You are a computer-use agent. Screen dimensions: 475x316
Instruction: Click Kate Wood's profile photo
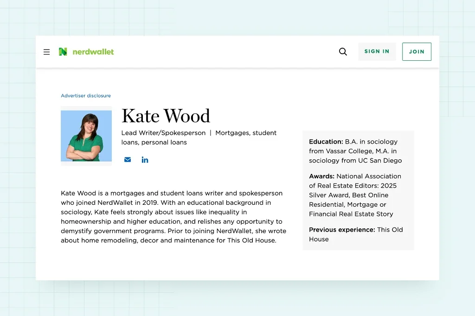(x=86, y=136)
